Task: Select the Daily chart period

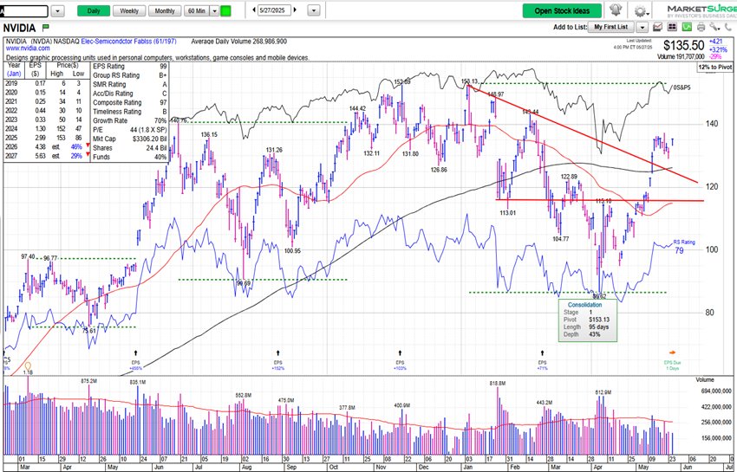Action: coord(94,10)
